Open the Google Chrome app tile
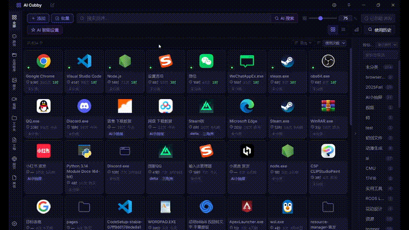 [x=43, y=72]
